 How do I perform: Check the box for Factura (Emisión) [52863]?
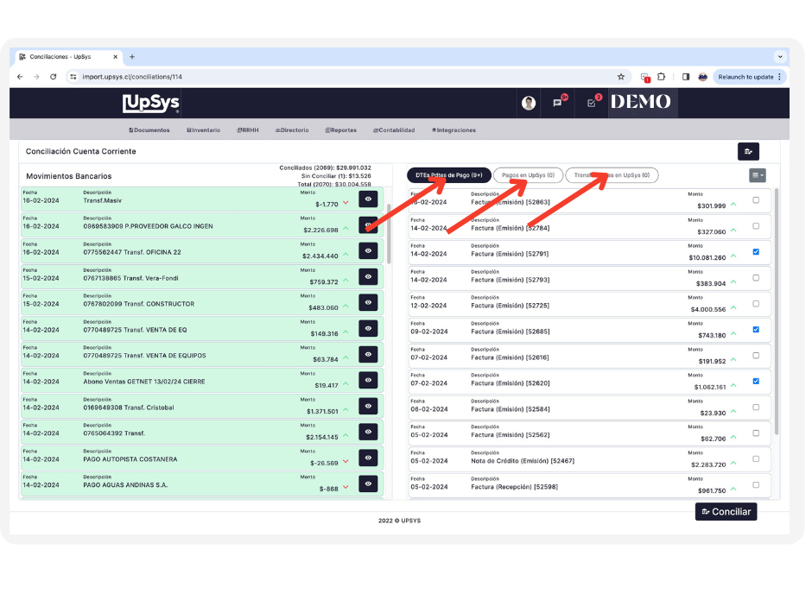pos(757,200)
